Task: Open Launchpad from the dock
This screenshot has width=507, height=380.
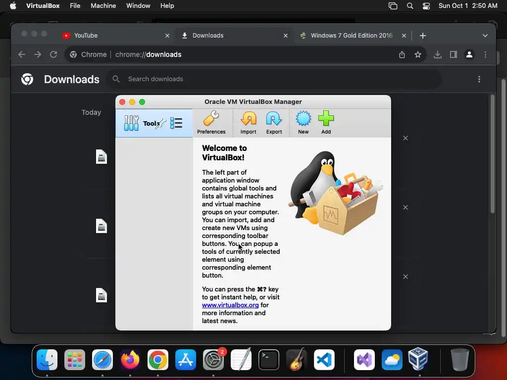Action: point(75,360)
